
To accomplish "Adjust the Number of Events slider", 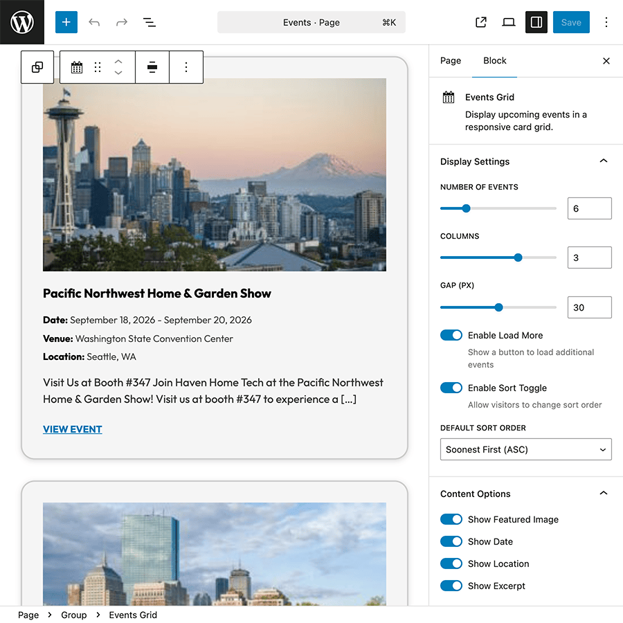I will point(498,208).
